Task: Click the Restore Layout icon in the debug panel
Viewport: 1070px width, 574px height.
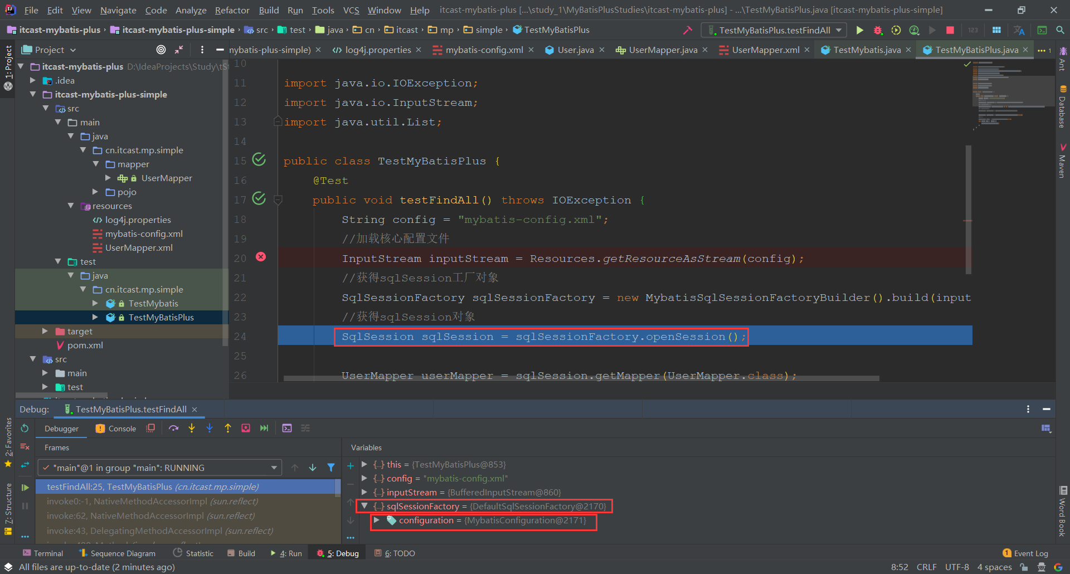Action: [x=1046, y=428]
